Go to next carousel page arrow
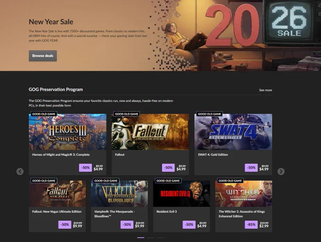 click(281, 172)
